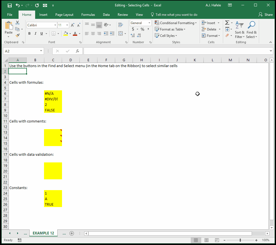Open Find & Select menu
This screenshot has height=245, width=276.
point(252,30)
